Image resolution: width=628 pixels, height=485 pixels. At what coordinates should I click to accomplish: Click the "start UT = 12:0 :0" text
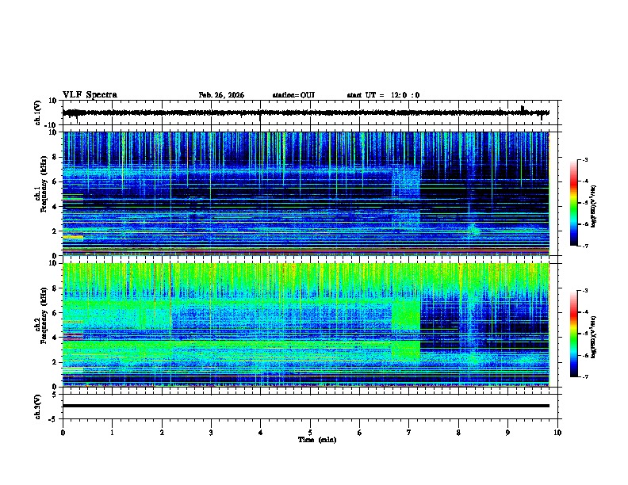(383, 95)
